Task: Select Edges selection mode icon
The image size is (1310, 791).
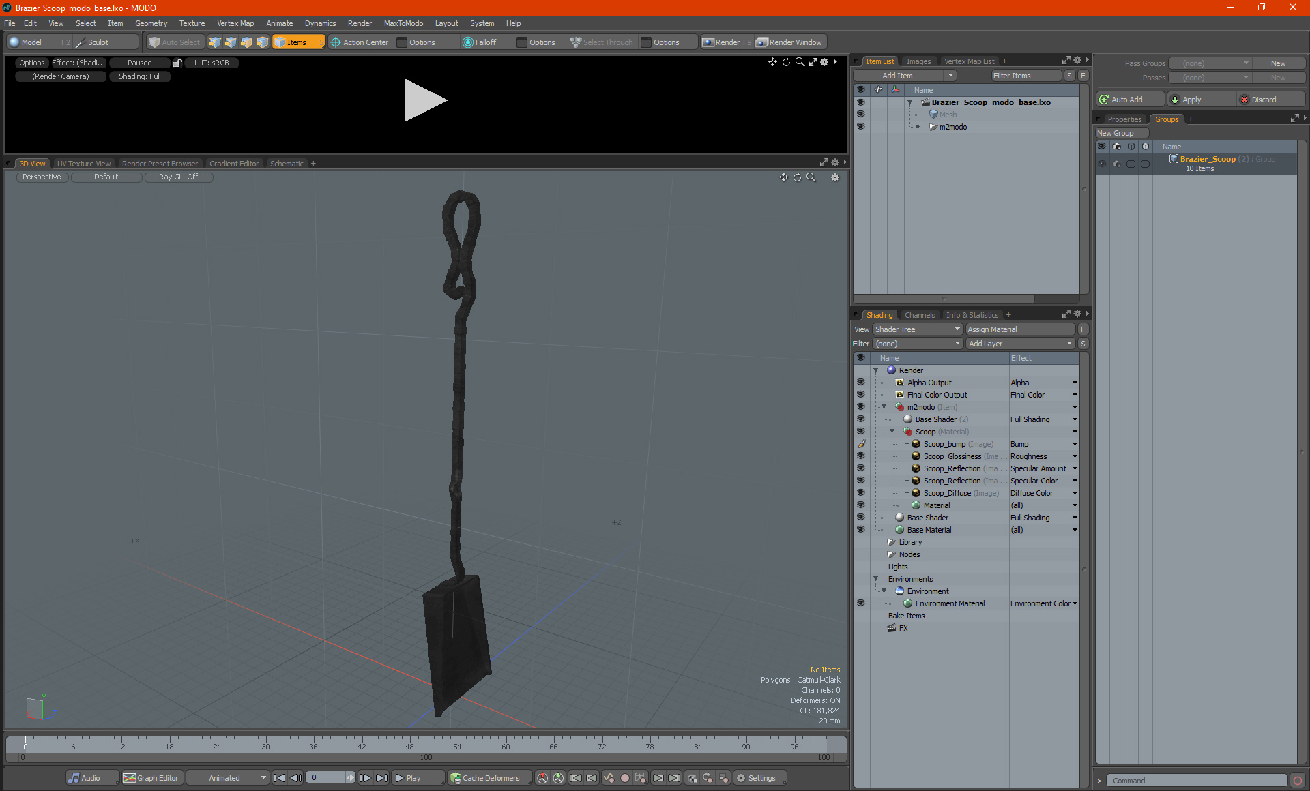Action: [x=231, y=42]
